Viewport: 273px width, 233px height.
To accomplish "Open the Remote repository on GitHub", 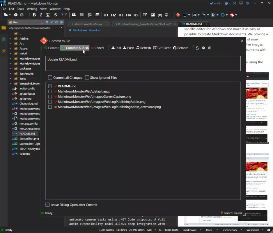I will point(181,48).
